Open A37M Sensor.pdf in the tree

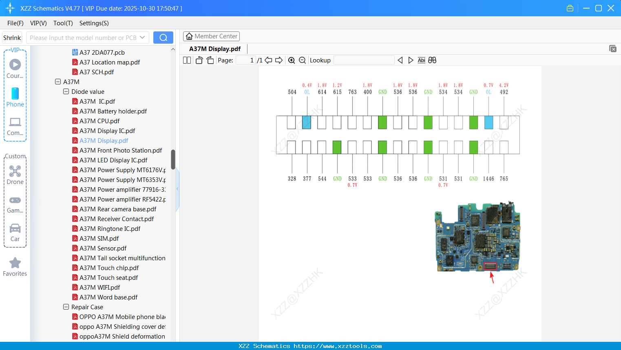tap(103, 248)
